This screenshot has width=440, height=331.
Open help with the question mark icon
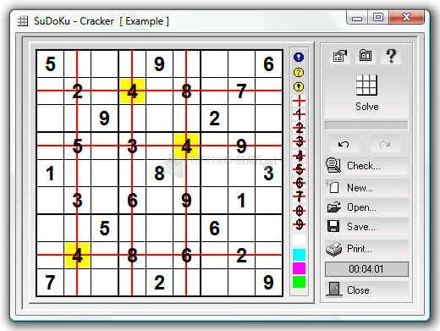coord(391,56)
